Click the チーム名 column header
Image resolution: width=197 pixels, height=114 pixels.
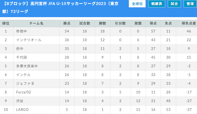click(x=36, y=23)
